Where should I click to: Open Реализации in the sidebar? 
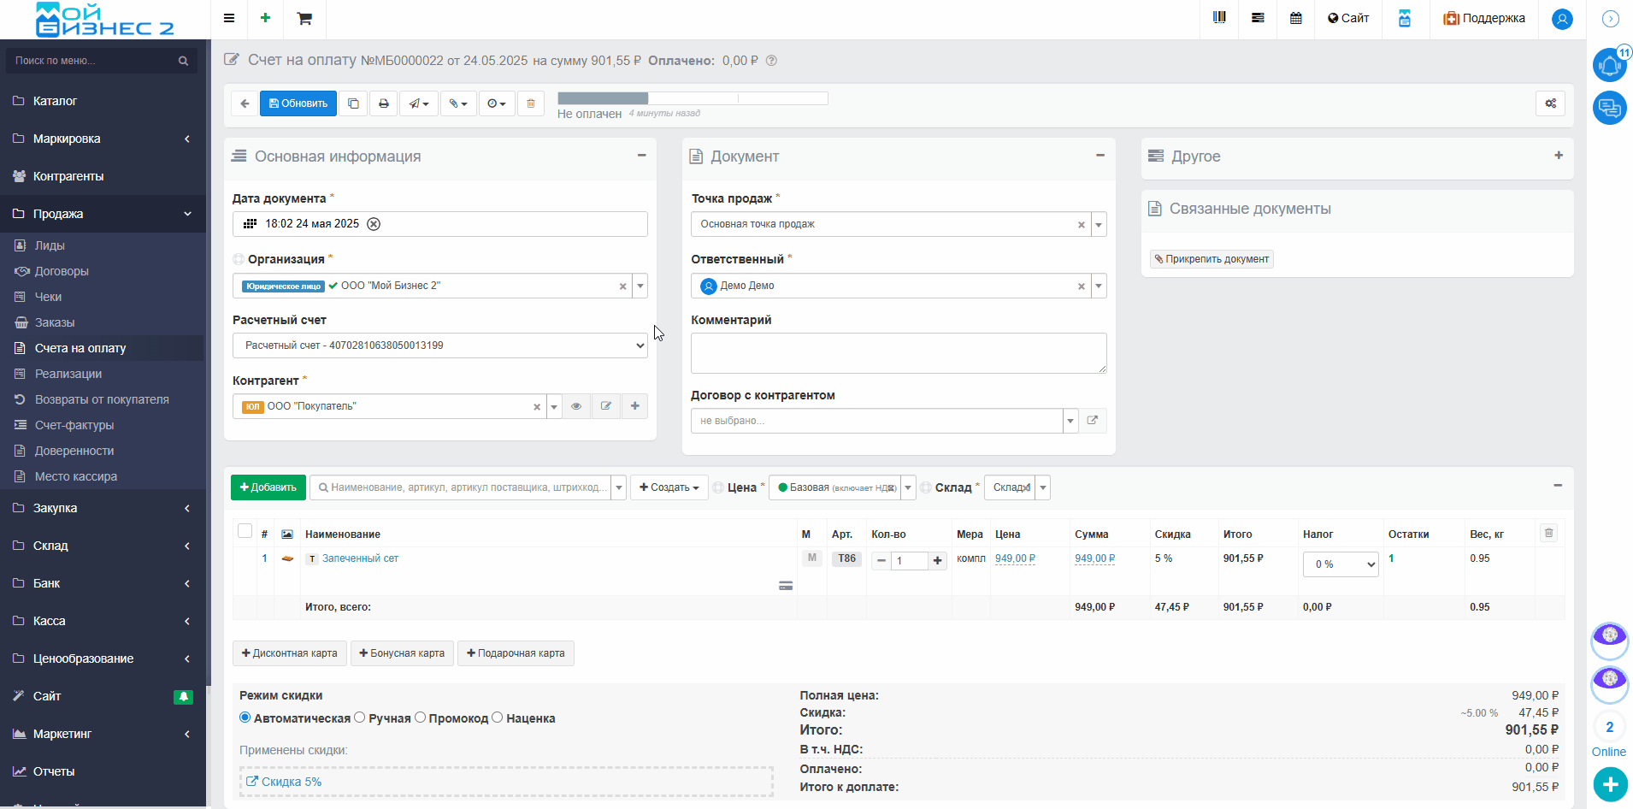[68, 374]
